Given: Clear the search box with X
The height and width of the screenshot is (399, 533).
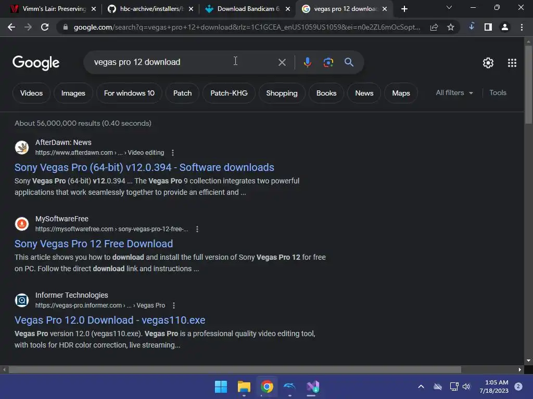Looking at the screenshot, I should [x=282, y=62].
